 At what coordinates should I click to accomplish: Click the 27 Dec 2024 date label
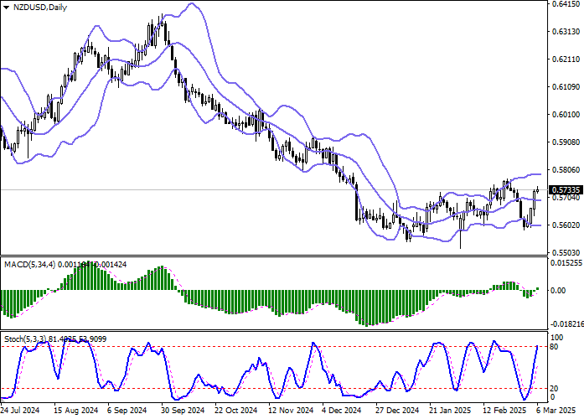397,411
